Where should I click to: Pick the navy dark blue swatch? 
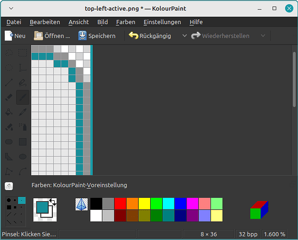click(x=180, y=216)
